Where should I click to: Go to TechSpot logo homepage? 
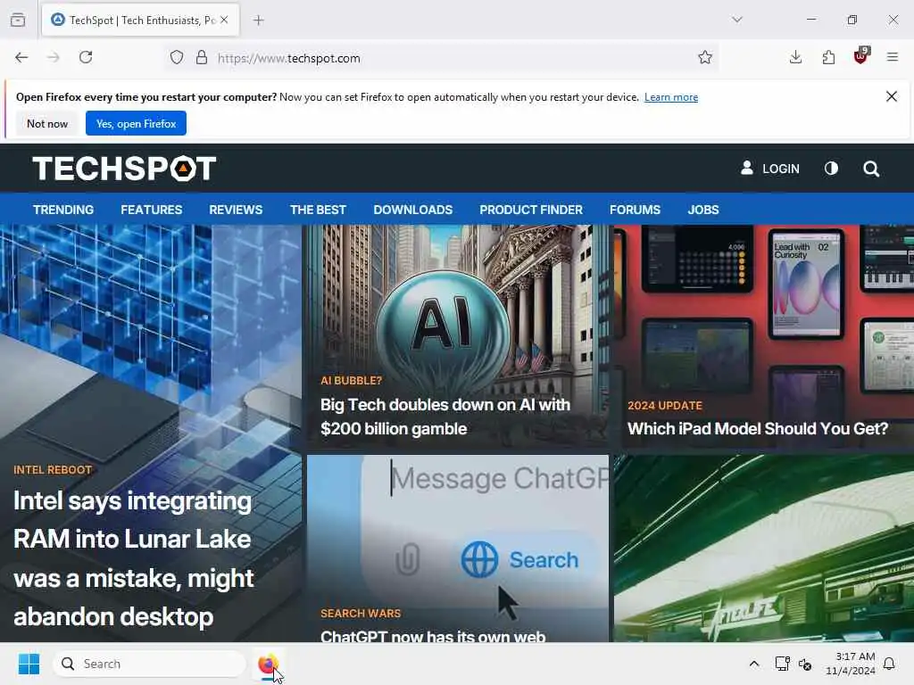pyautogui.click(x=124, y=169)
